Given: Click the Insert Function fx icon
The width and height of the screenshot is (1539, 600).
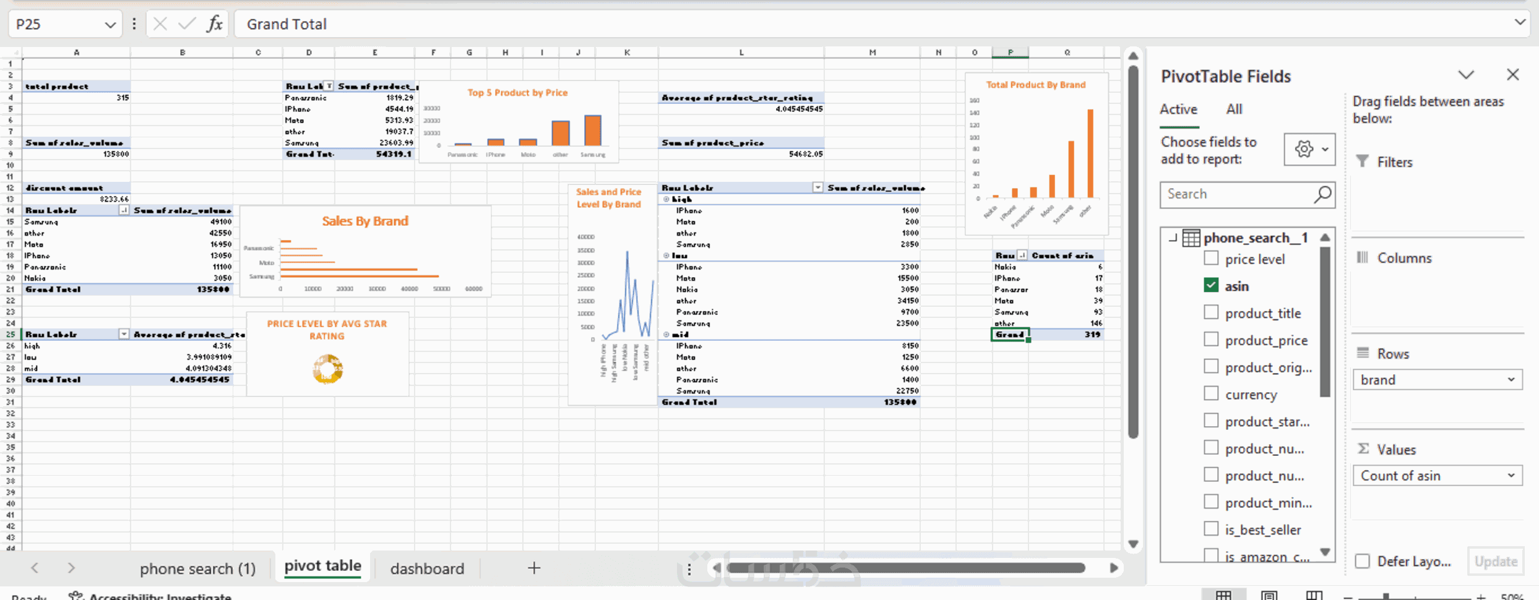Looking at the screenshot, I should pos(215,24).
